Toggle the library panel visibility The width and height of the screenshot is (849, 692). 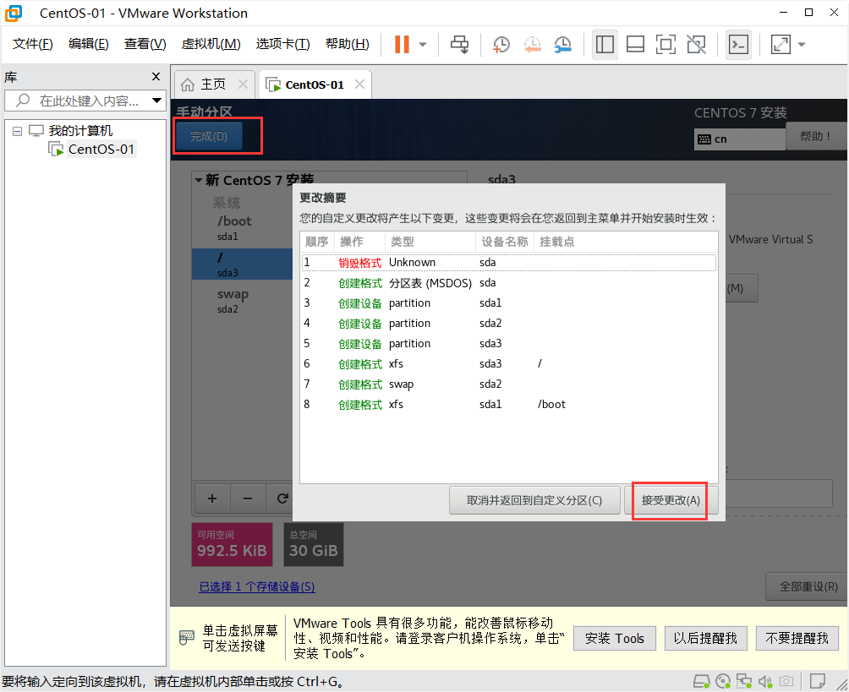pyautogui.click(x=605, y=44)
